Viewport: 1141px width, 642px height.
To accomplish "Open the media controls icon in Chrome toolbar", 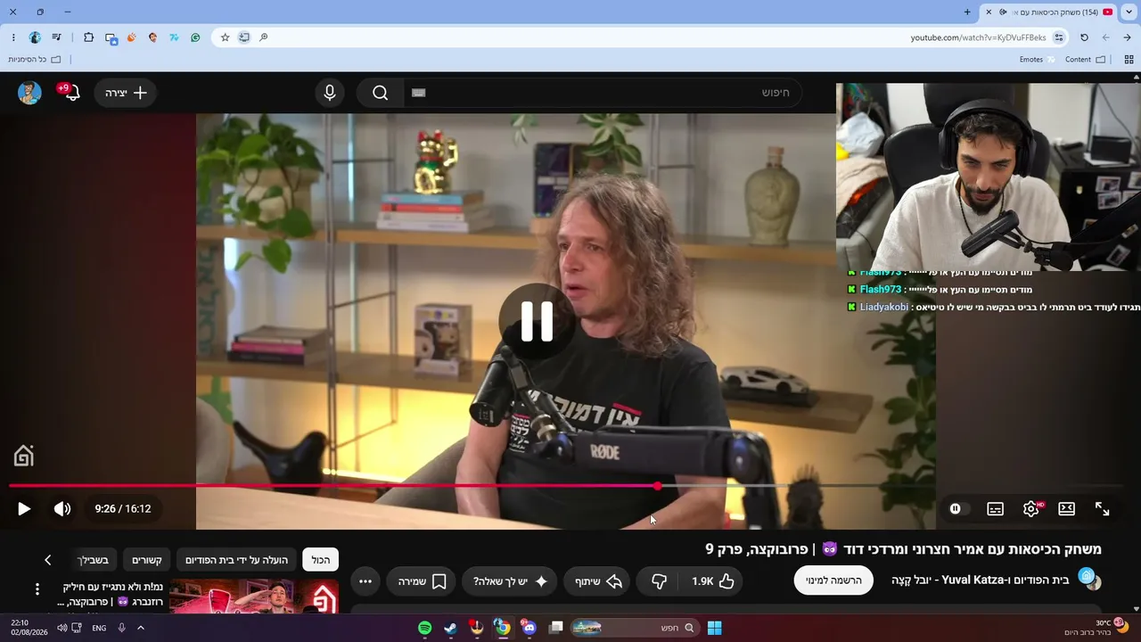I will [x=57, y=37].
